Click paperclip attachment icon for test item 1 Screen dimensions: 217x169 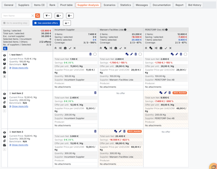click(5, 68)
